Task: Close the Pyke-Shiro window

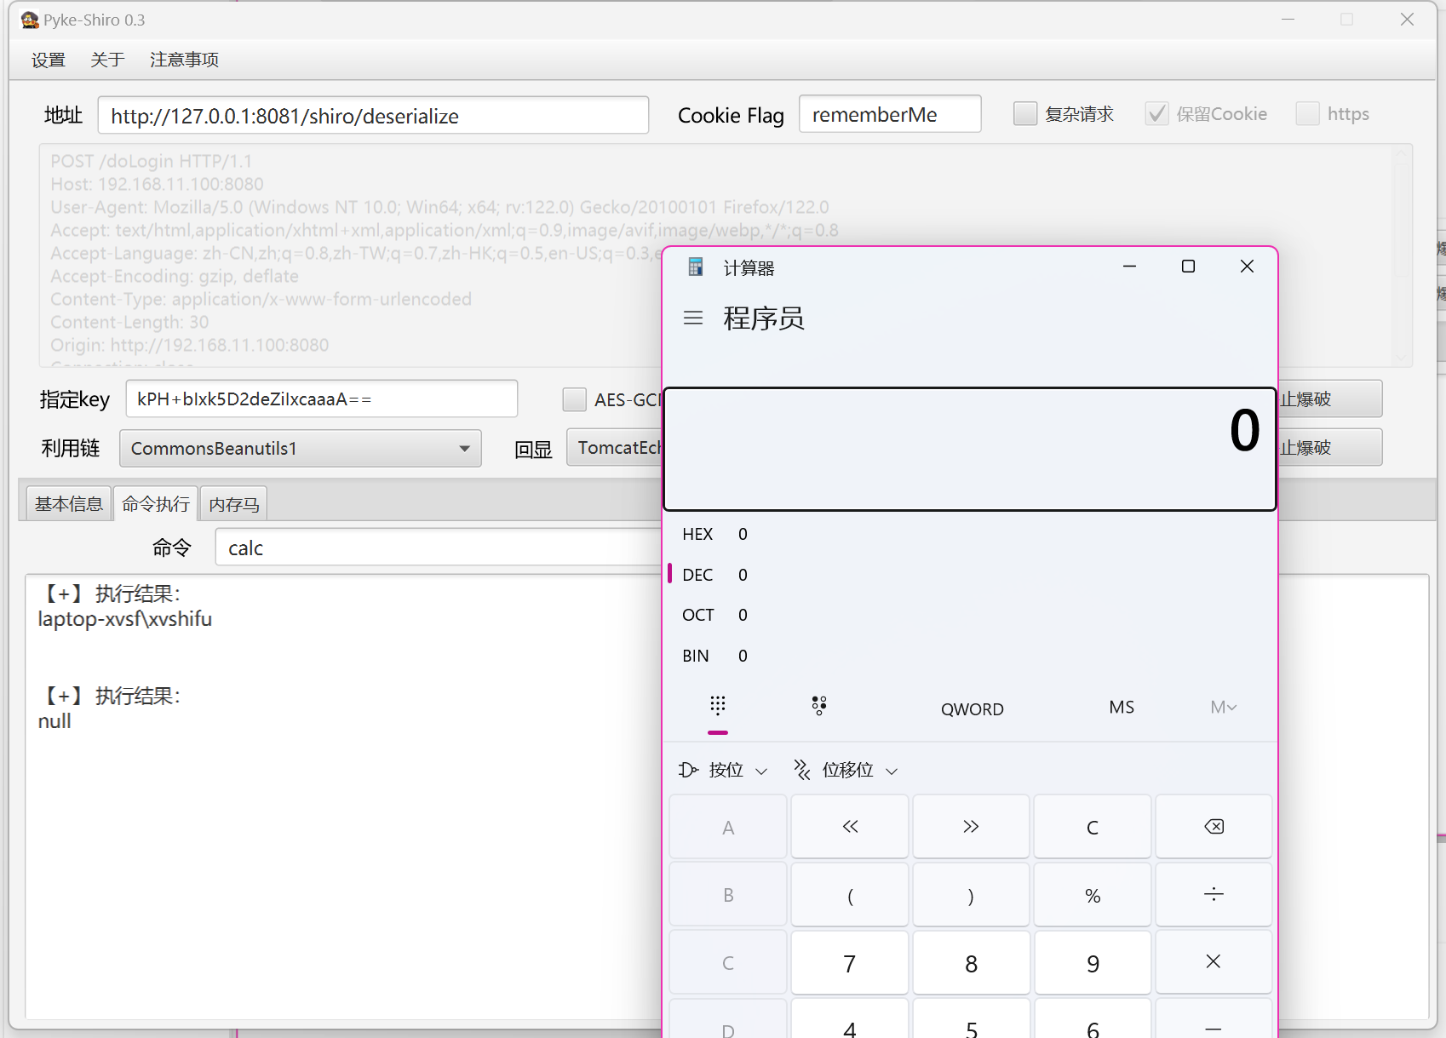Action: (x=1407, y=20)
